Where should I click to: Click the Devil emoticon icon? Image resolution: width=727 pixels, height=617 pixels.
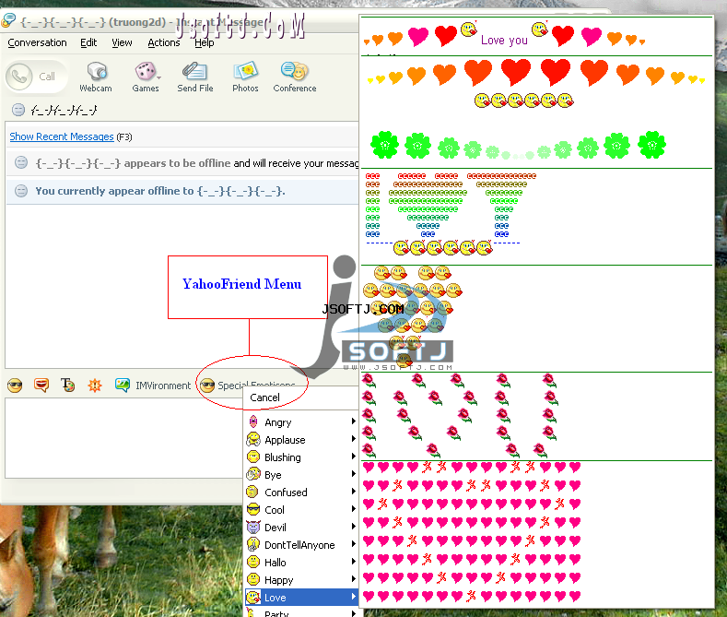[x=253, y=527]
